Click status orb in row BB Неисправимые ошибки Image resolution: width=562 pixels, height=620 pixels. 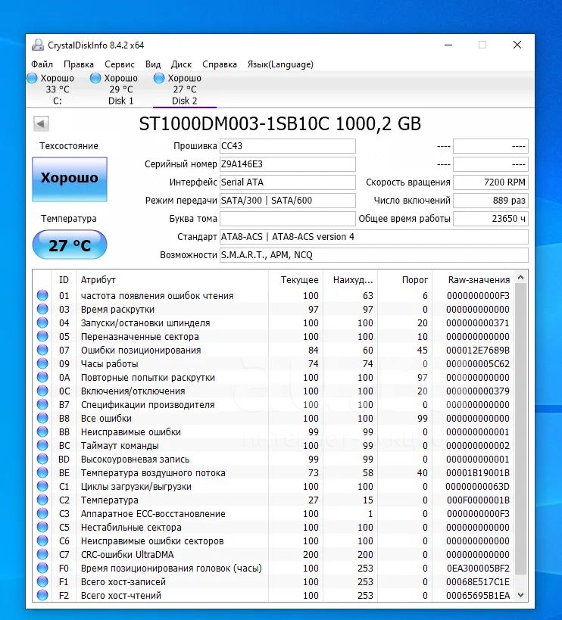pyautogui.click(x=42, y=432)
